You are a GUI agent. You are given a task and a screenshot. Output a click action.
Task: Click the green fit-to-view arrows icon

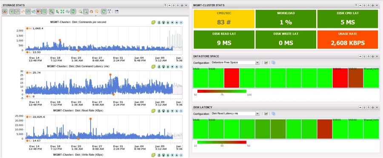tap(62, 11)
